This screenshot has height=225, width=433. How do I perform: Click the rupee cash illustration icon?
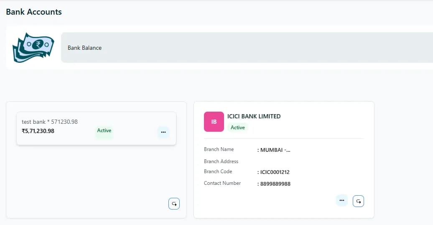click(x=33, y=48)
